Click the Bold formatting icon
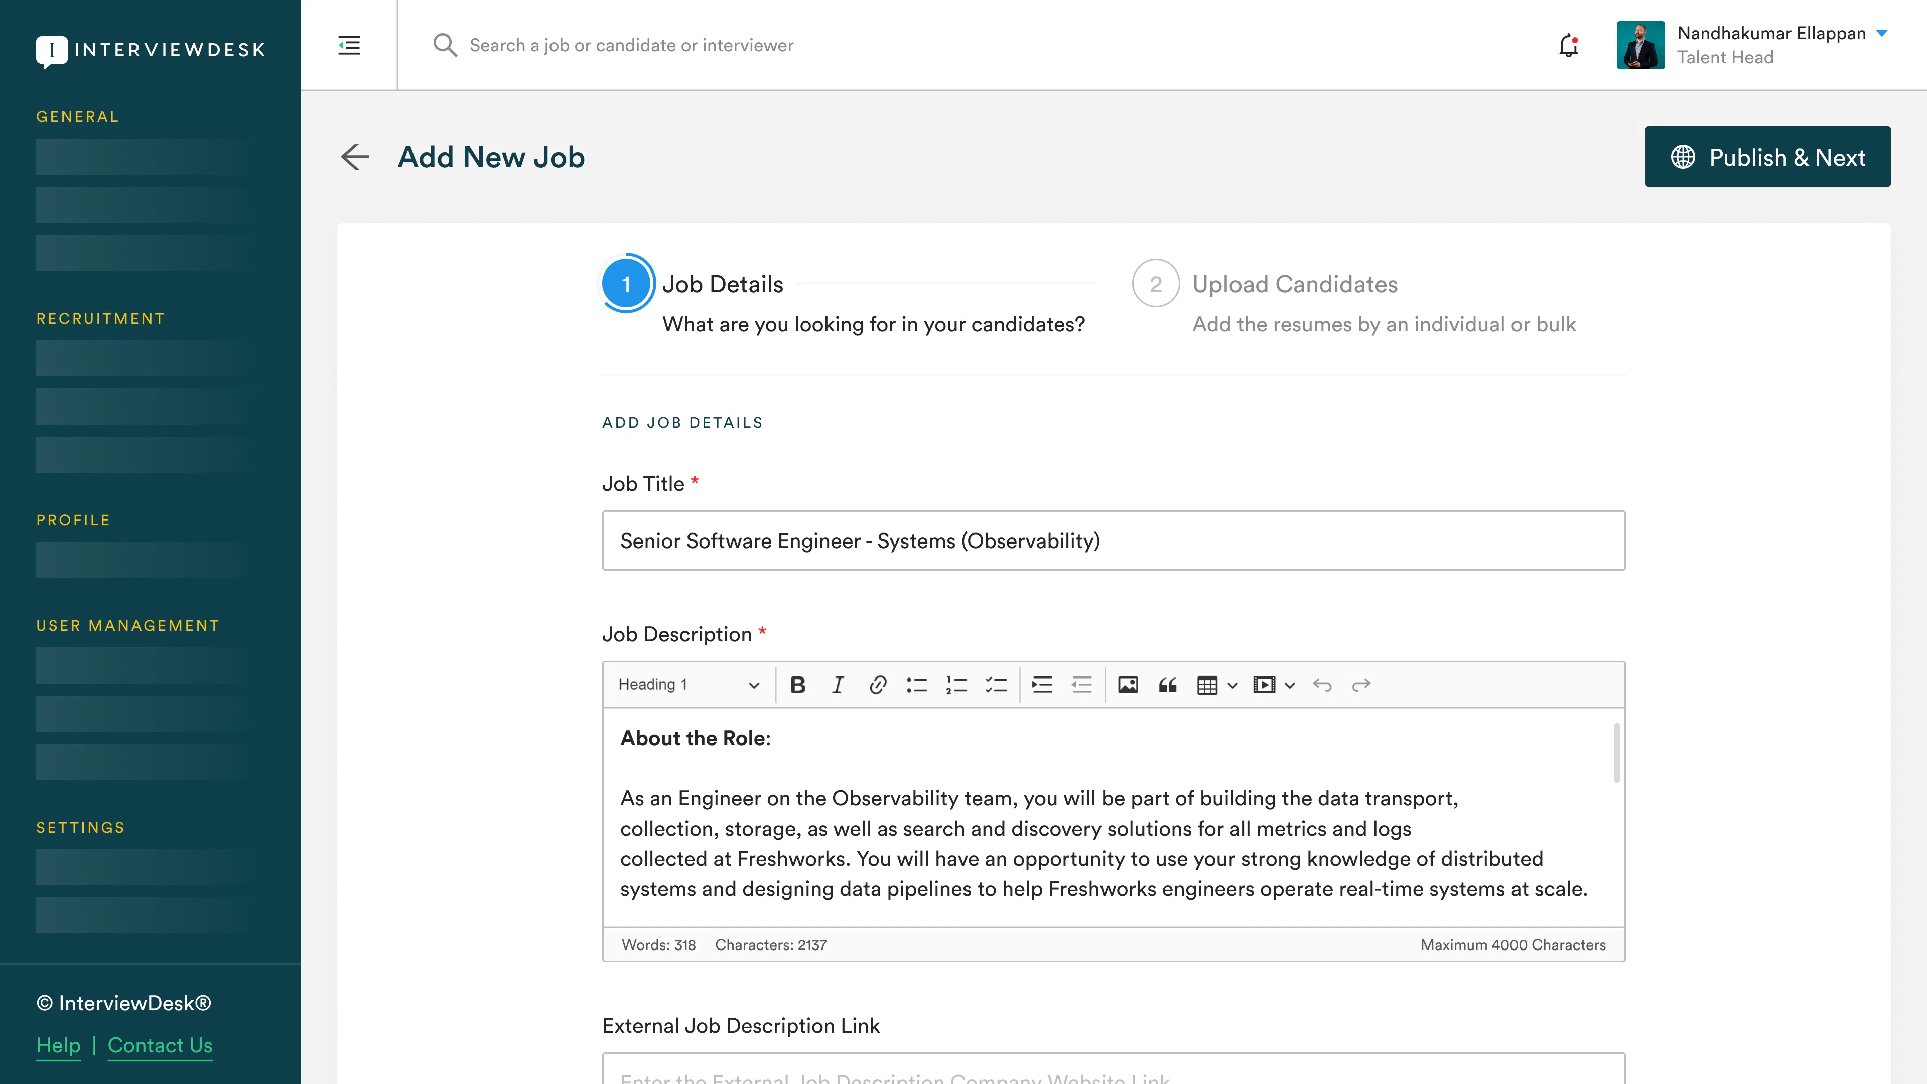The image size is (1927, 1084). click(797, 685)
